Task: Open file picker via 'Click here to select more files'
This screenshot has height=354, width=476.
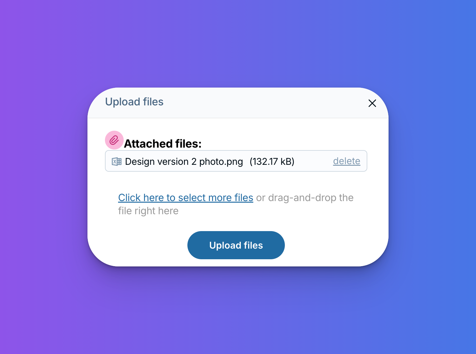Action: [186, 198]
